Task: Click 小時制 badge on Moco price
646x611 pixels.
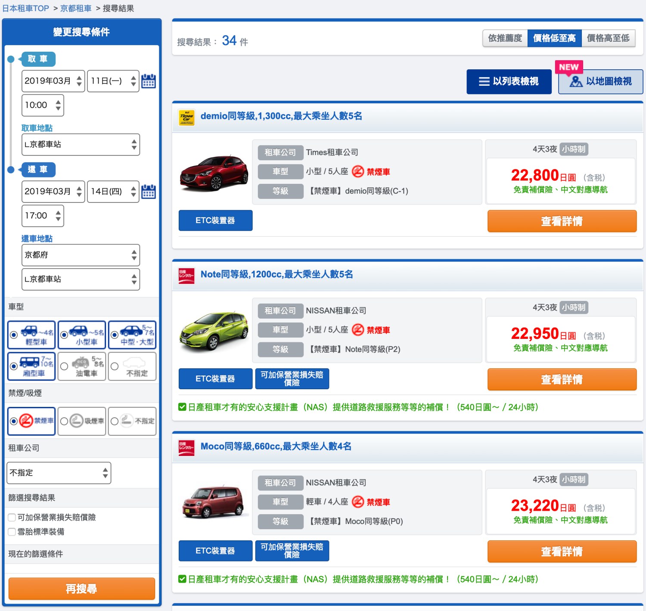Action: [574, 479]
